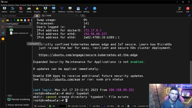Click the paperclip attach icon
This screenshot has width=192, height=108.
[189, 16]
